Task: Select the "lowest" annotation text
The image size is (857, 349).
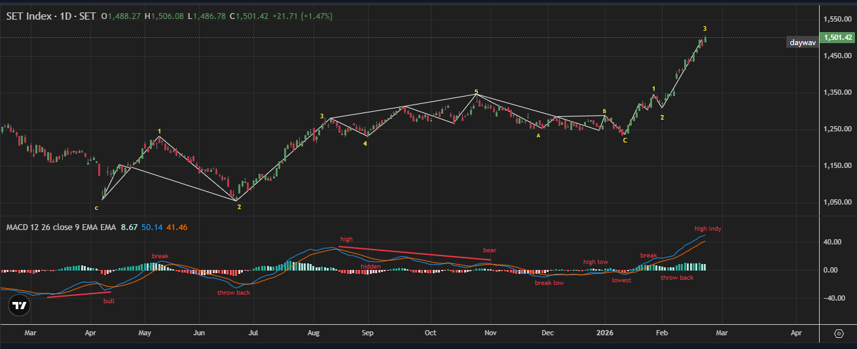Action: click(x=621, y=280)
